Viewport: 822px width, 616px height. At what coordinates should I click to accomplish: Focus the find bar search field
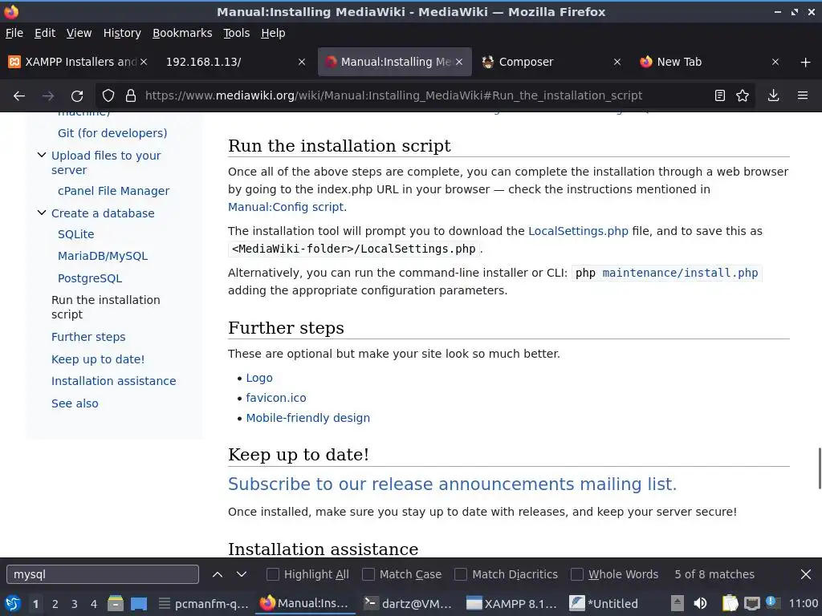tap(103, 574)
